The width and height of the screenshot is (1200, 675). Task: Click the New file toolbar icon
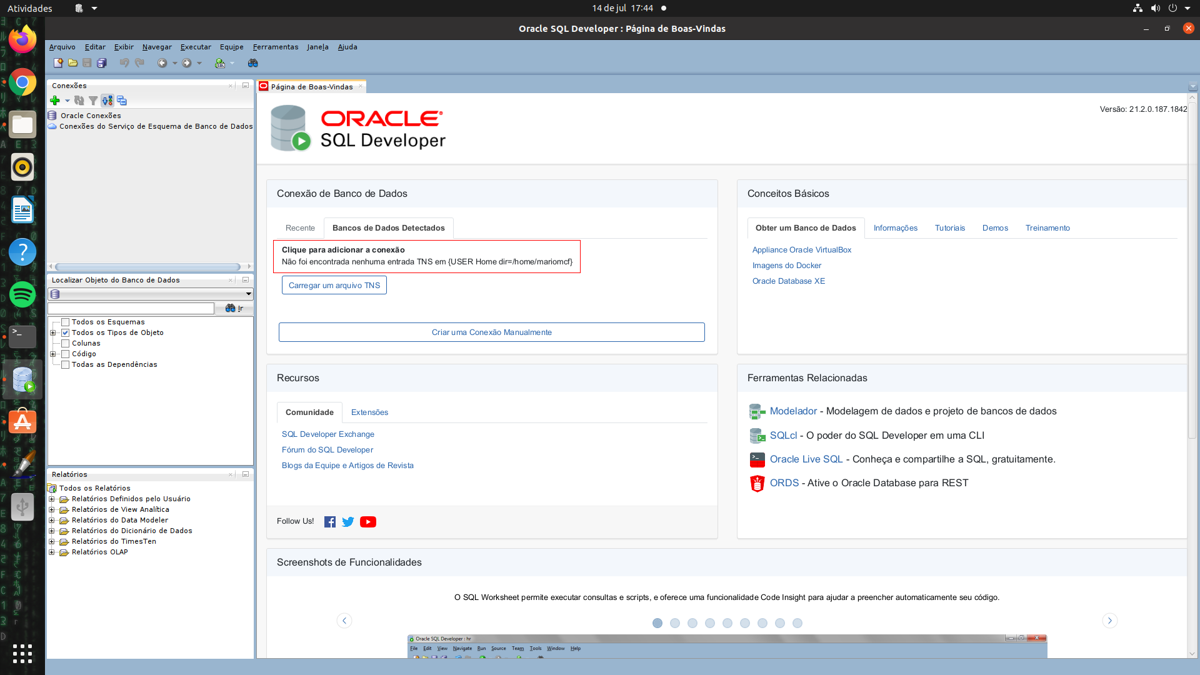click(x=58, y=63)
